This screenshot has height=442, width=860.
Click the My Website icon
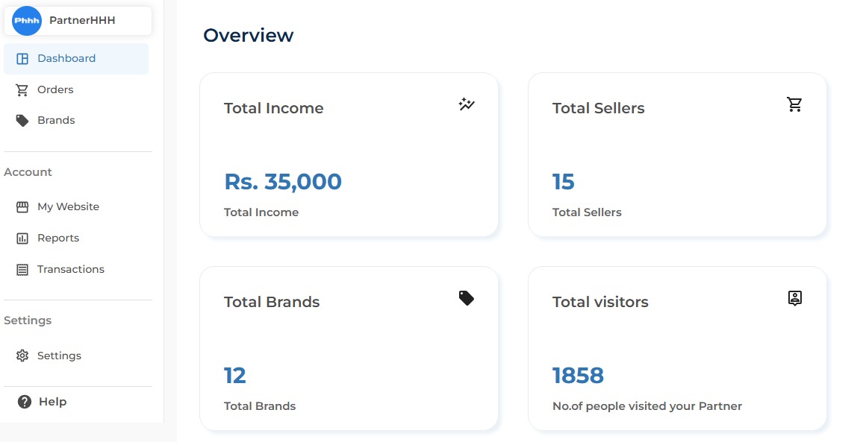point(22,206)
